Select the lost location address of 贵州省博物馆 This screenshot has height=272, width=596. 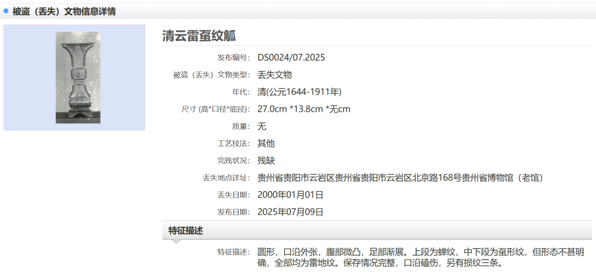400,178
